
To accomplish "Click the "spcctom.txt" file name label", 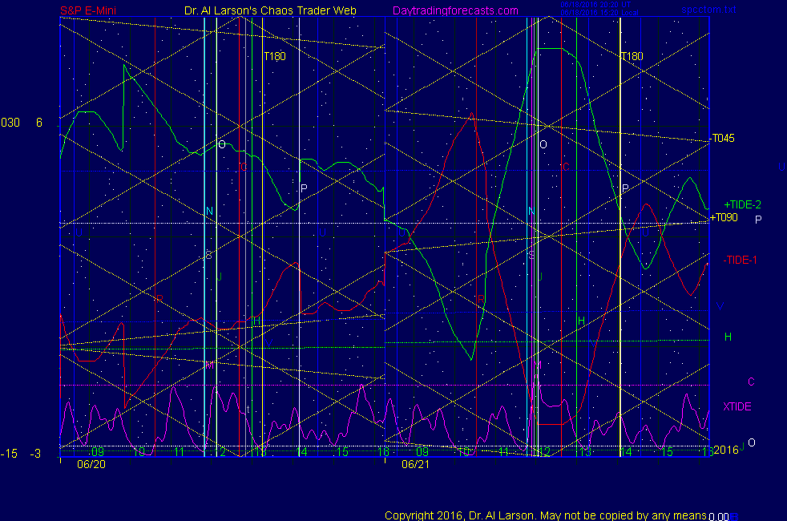I will [x=708, y=10].
